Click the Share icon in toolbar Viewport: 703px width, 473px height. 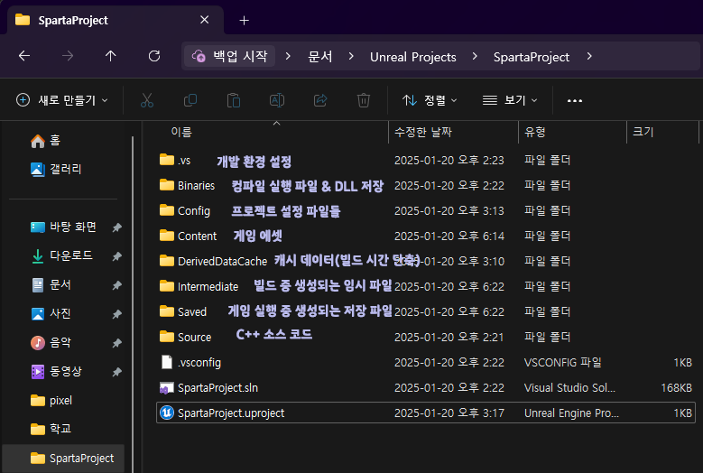(320, 100)
